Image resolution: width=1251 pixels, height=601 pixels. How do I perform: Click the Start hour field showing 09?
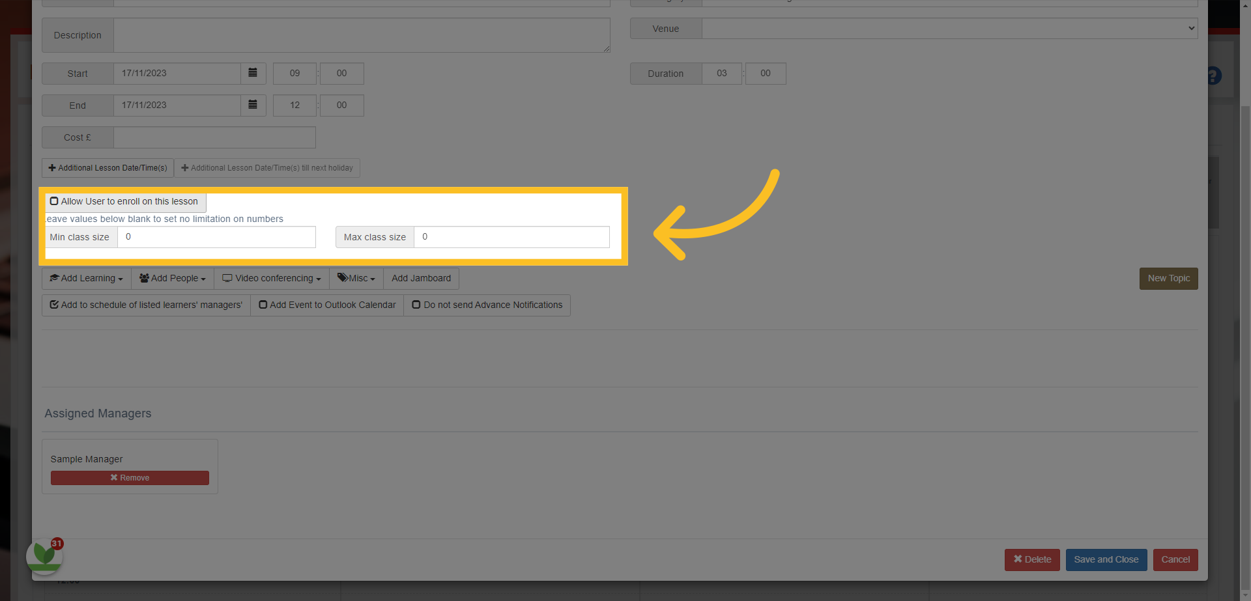295,73
